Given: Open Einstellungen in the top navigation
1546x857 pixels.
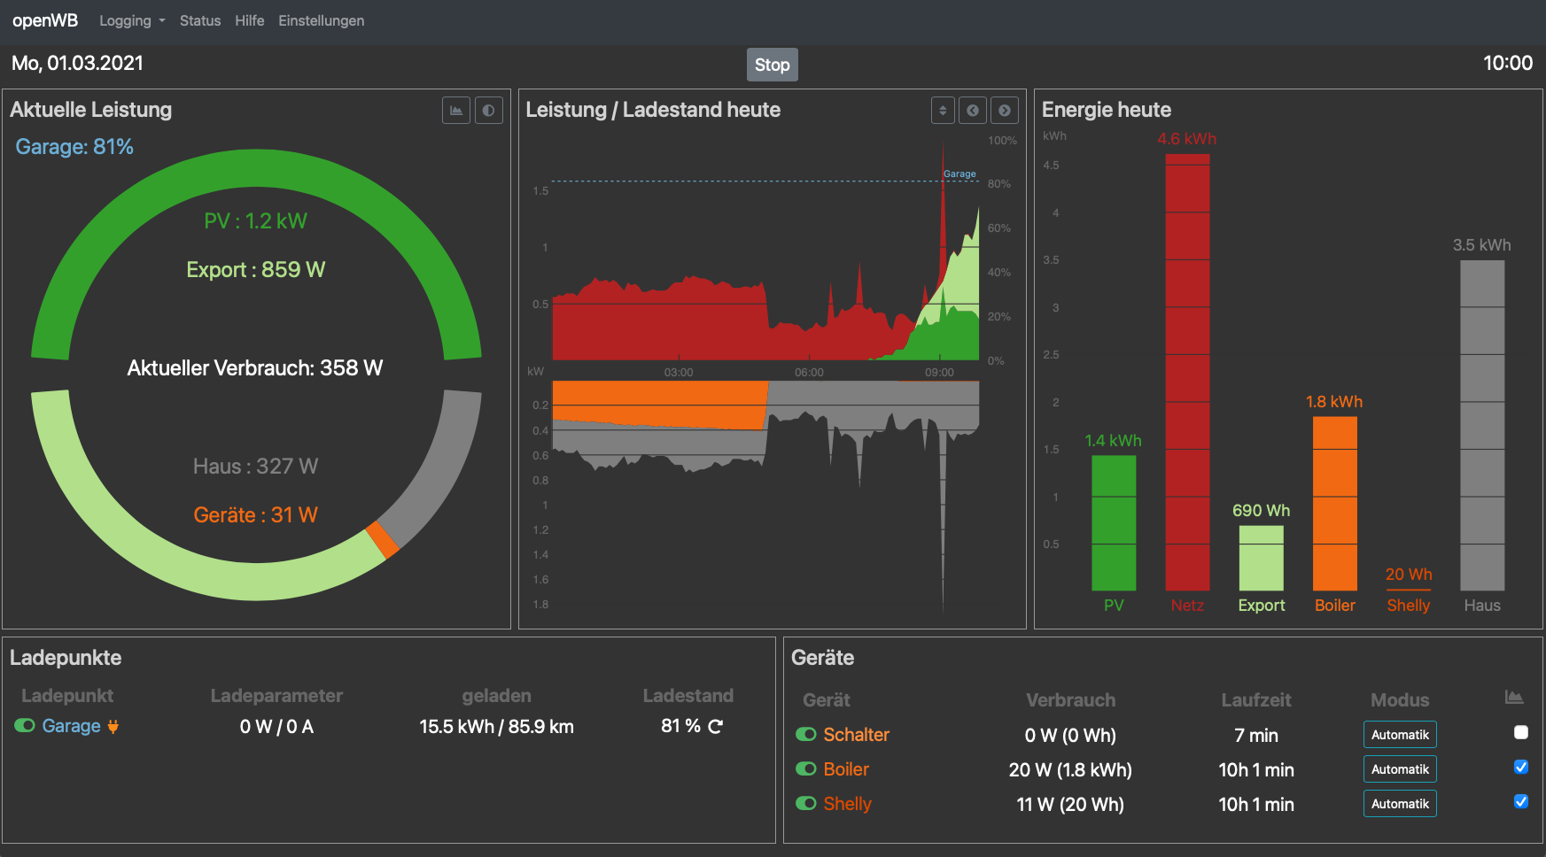Looking at the screenshot, I should tap(321, 20).
